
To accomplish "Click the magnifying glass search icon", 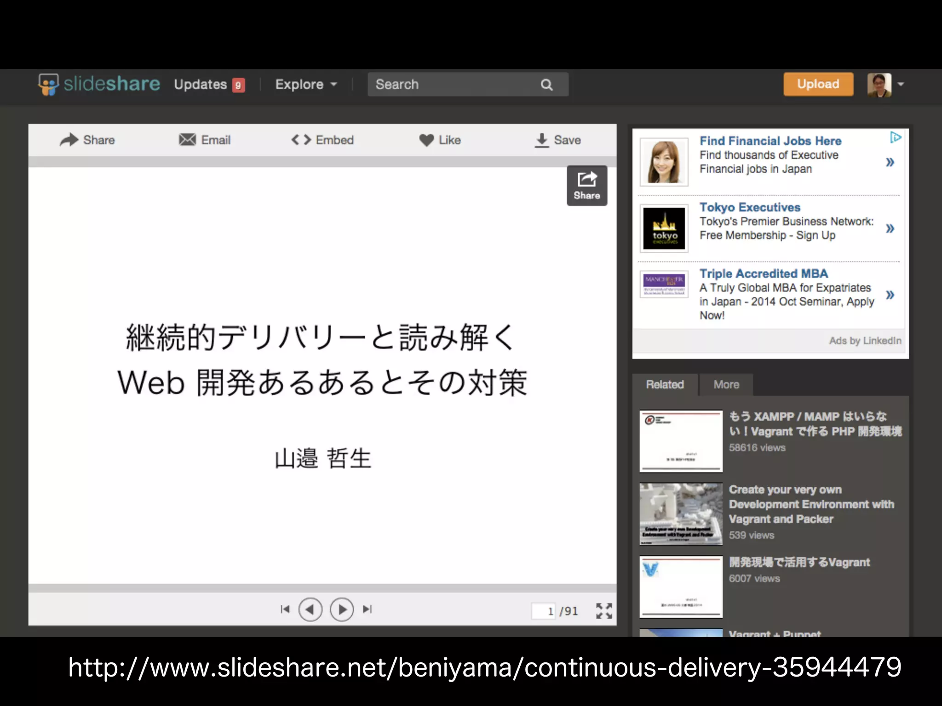I will pos(546,85).
